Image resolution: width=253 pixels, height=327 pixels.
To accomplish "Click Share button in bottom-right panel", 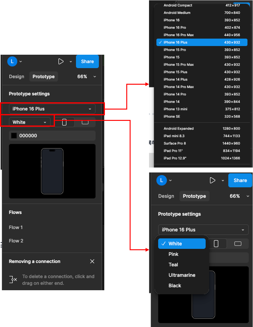I will (240, 180).
